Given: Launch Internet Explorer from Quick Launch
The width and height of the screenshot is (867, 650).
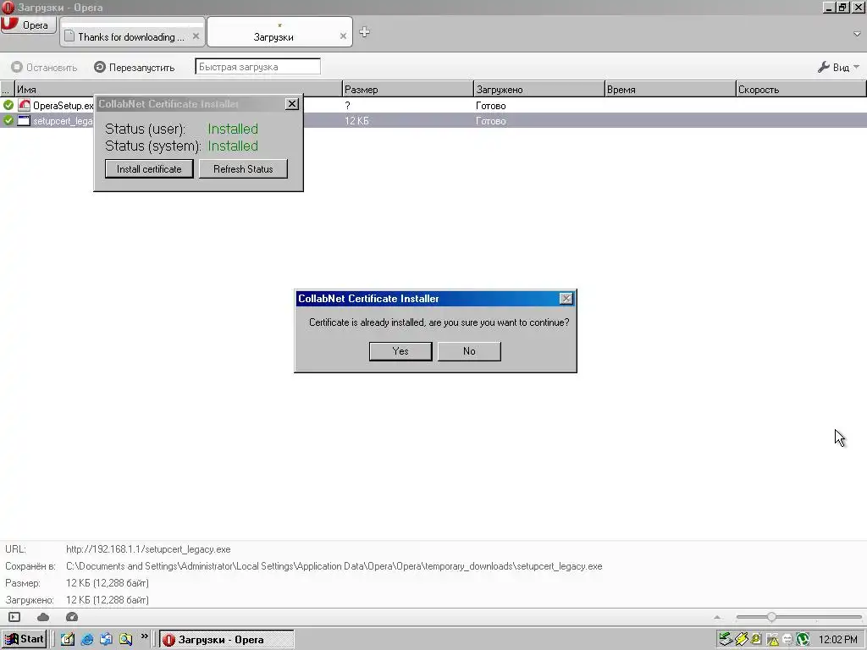Looking at the screenshot, I should click(x=87, y=640).
